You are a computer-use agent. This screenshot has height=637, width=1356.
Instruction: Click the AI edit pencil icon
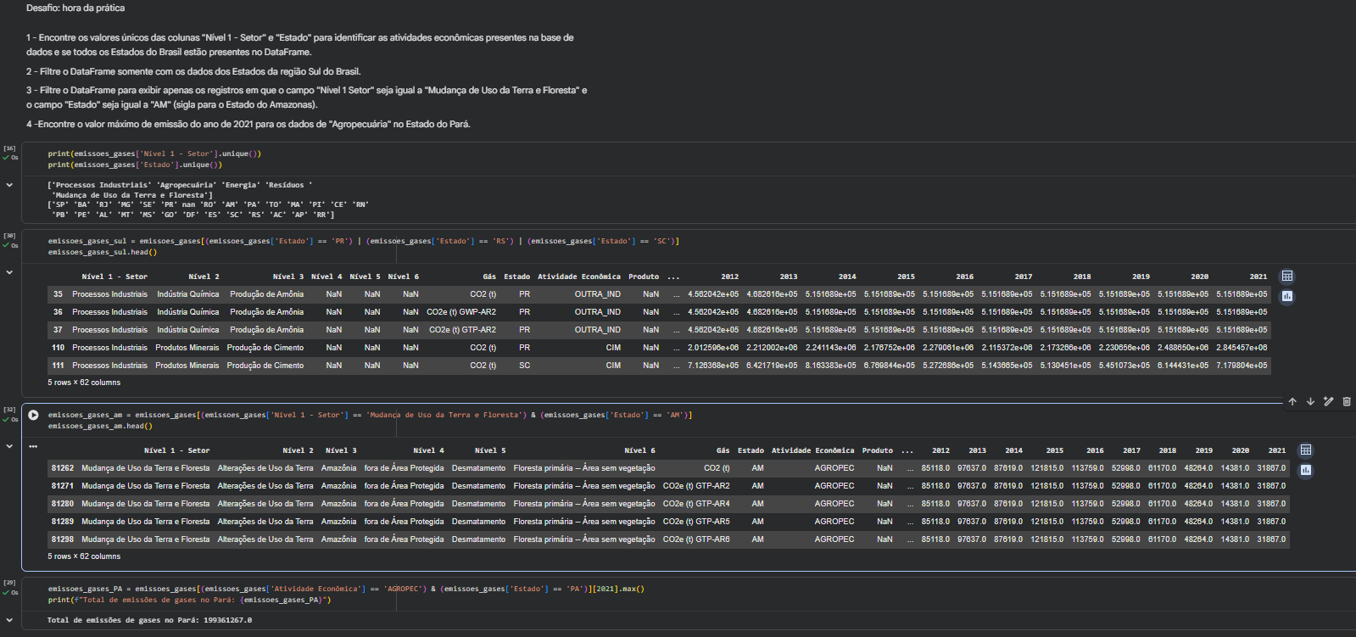pos(1329,402)
